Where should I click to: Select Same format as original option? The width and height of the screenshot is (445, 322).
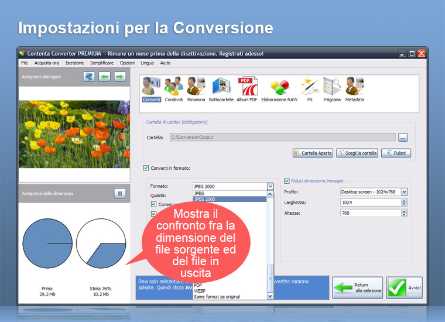tap(230, 297)
